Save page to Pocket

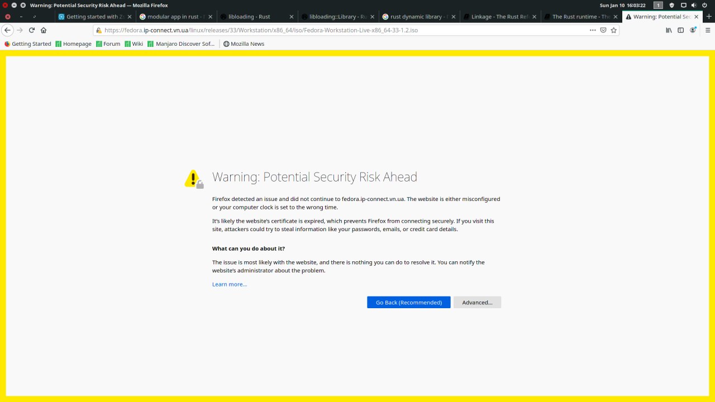603,30
